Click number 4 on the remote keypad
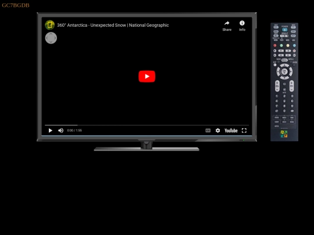 [x=277, y=101]
